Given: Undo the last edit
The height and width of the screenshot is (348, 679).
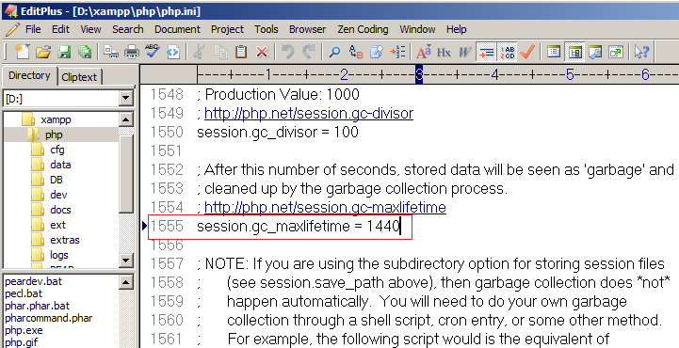Looking at the screenshot, I should pos(287,53).
